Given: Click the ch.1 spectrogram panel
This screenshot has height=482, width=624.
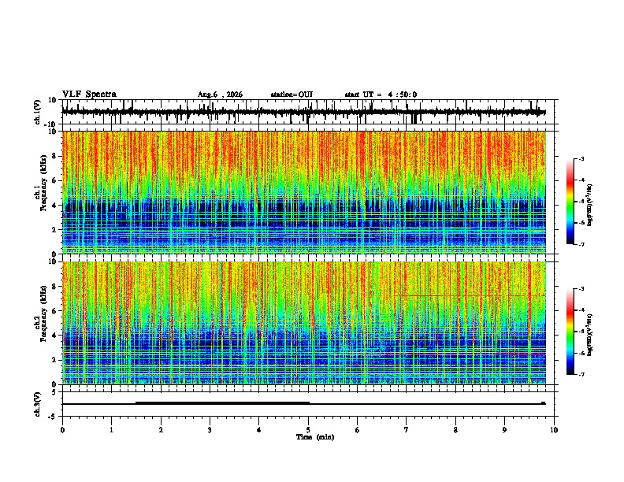Looking at the screenshot, I should coord(303,192).
